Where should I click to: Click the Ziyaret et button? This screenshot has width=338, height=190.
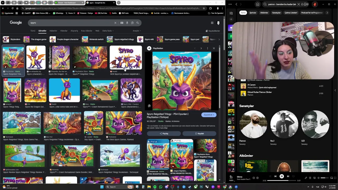point(209,115)
